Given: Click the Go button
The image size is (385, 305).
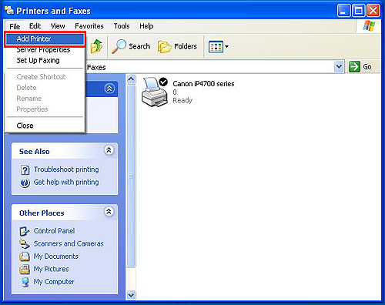Looking at the screenshot, I should pos(360,67).
